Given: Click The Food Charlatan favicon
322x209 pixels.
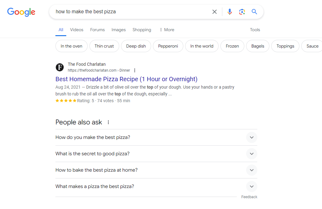Looking at the screenshot, I should [60, 67].
